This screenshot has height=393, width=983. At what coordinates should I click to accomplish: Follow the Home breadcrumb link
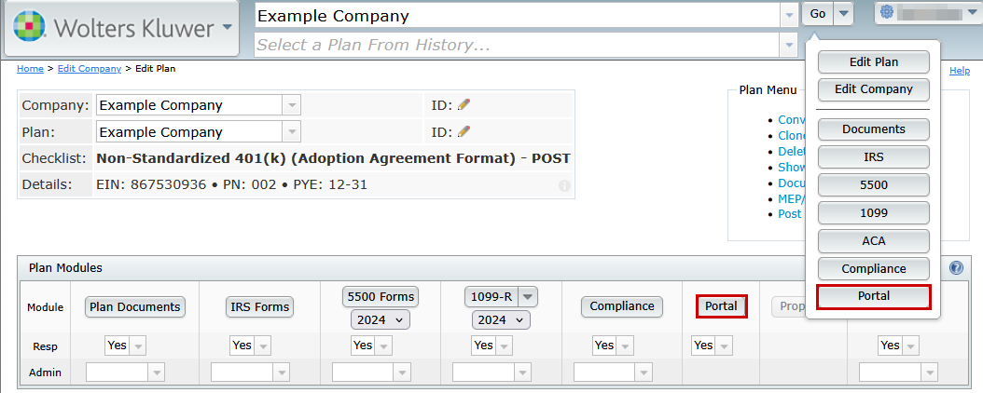[30, 69]
